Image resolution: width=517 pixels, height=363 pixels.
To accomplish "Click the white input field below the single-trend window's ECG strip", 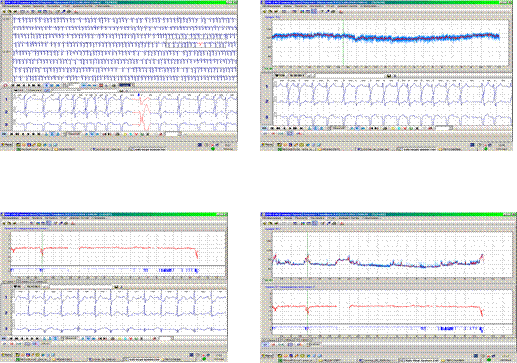I will tap(444, 128).
